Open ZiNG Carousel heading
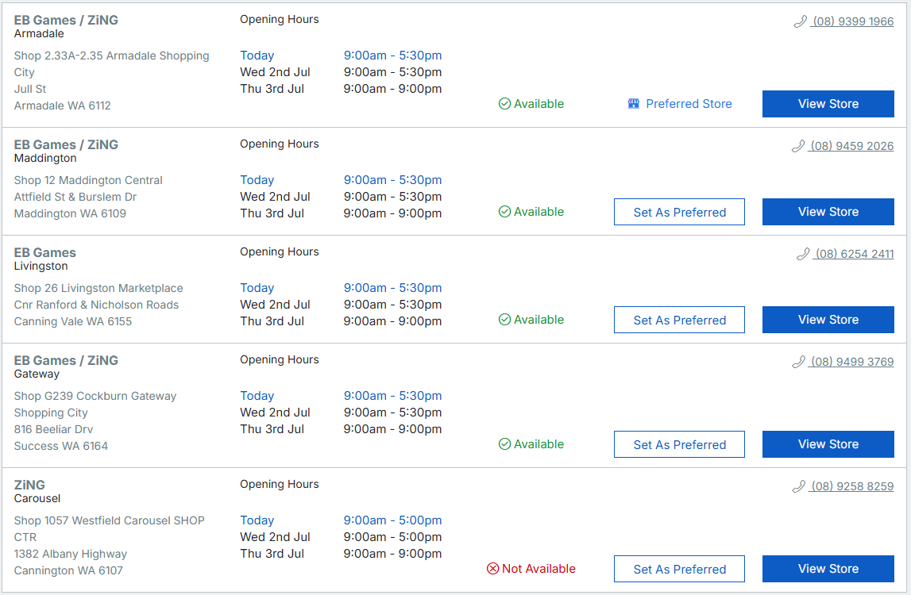This screenshot has height=595, width=911. pyautogui.click(x=29, y=486)
